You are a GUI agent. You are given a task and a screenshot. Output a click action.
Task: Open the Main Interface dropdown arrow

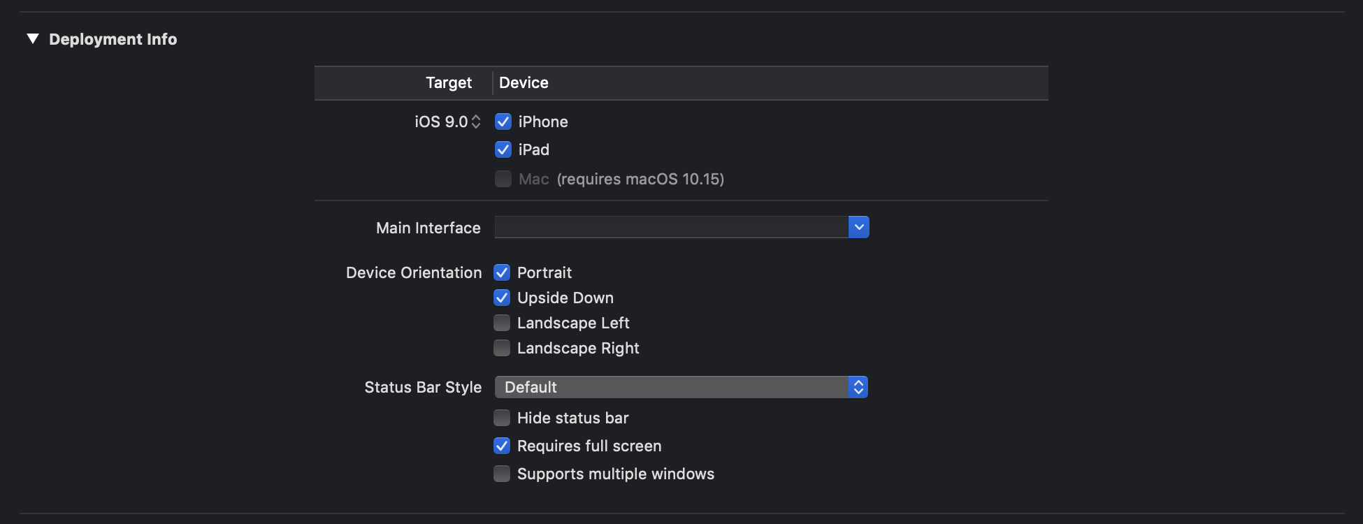859,227
